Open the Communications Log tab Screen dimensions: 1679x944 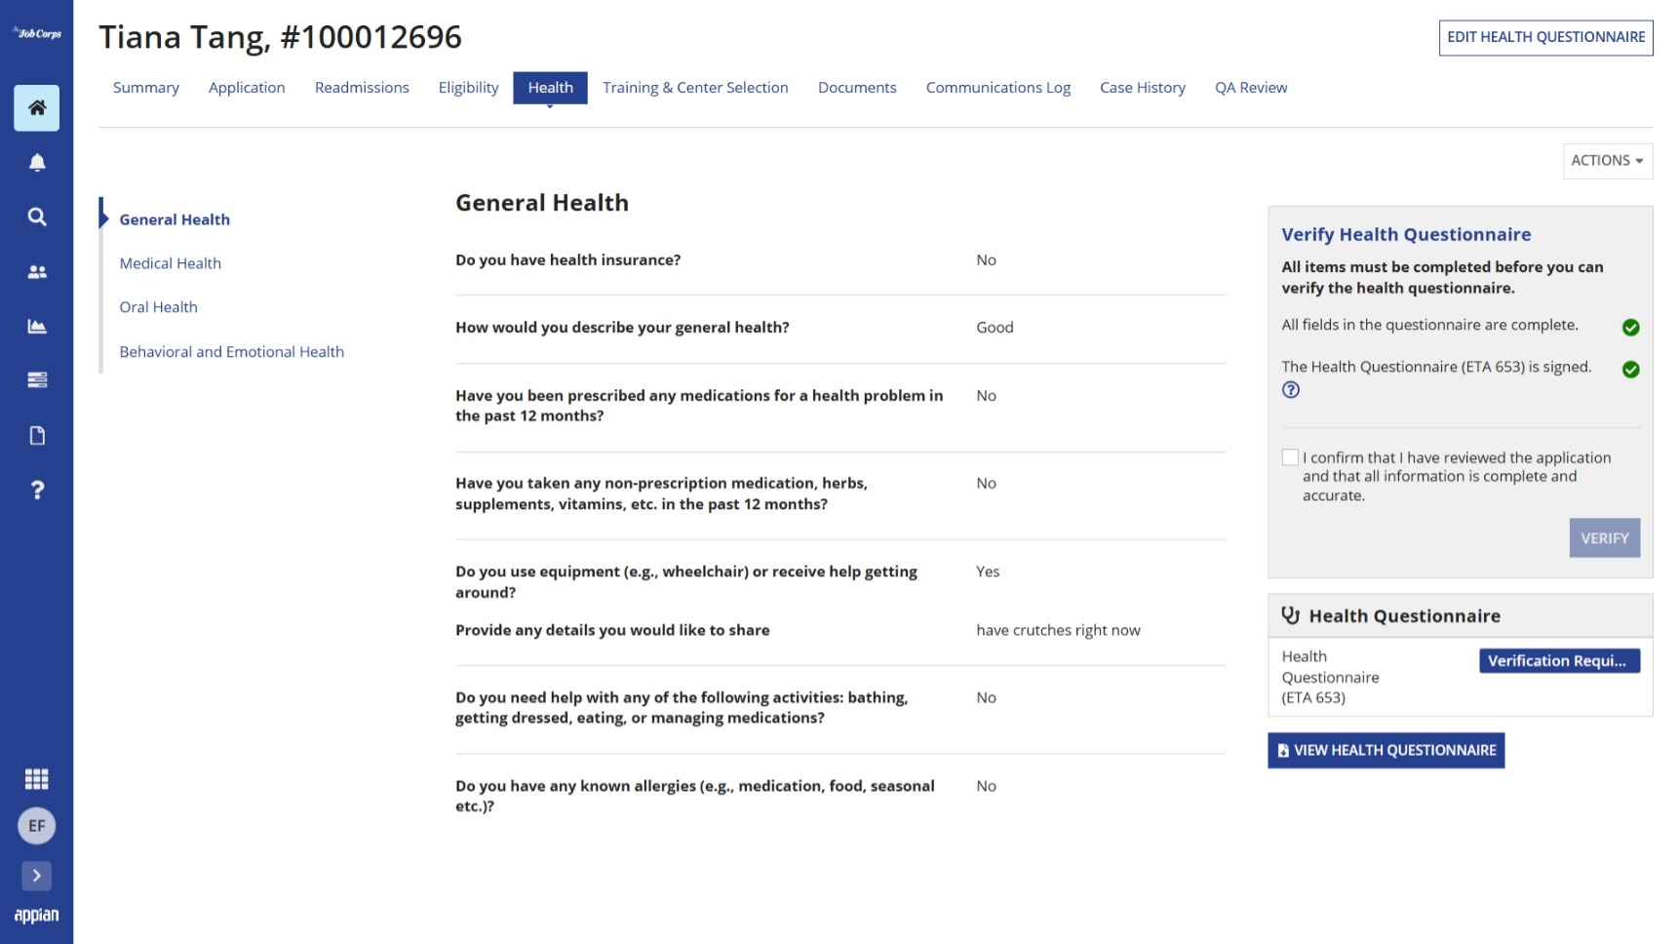coord(998,88)
